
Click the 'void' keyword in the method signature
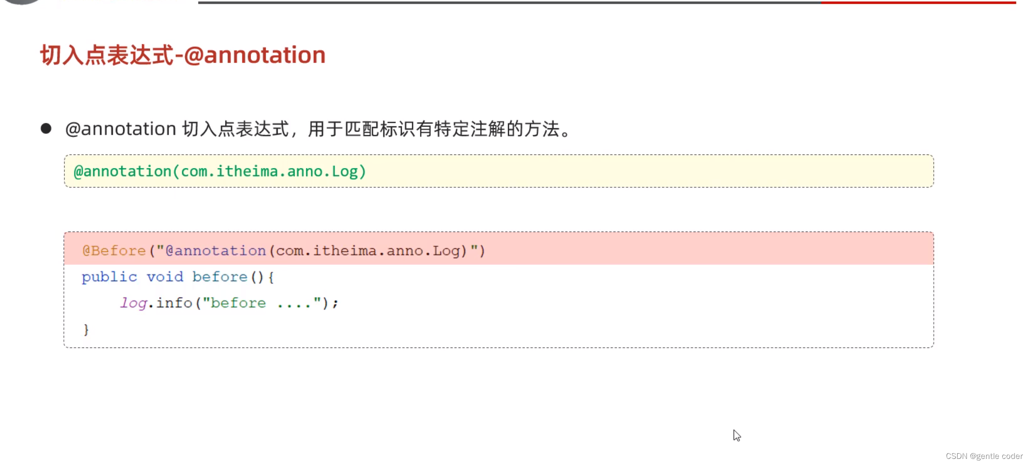point(165,277)
